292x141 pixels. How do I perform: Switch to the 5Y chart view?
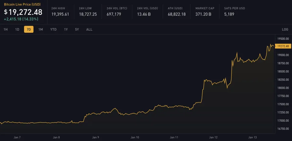[x=77, y=29]
